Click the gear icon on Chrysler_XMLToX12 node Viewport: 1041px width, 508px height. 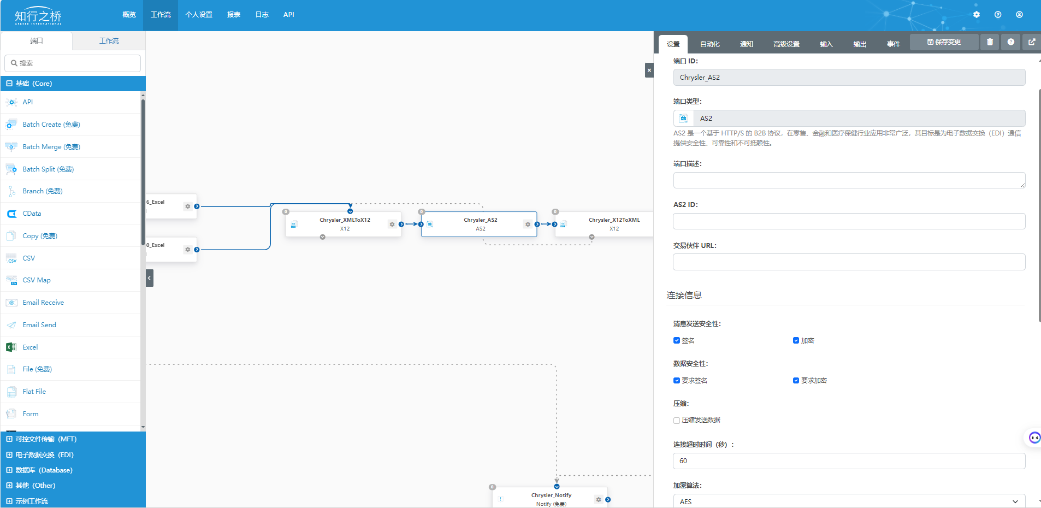click(x=392, y=225)
